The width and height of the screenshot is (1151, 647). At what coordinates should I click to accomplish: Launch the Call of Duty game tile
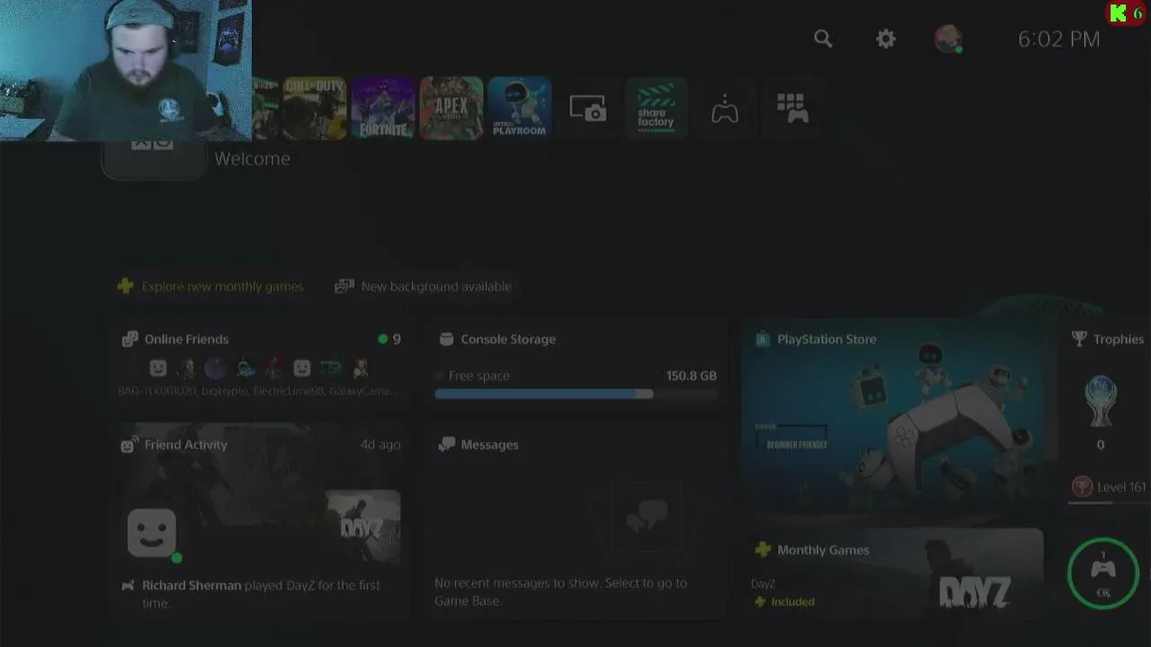(315, 108)
